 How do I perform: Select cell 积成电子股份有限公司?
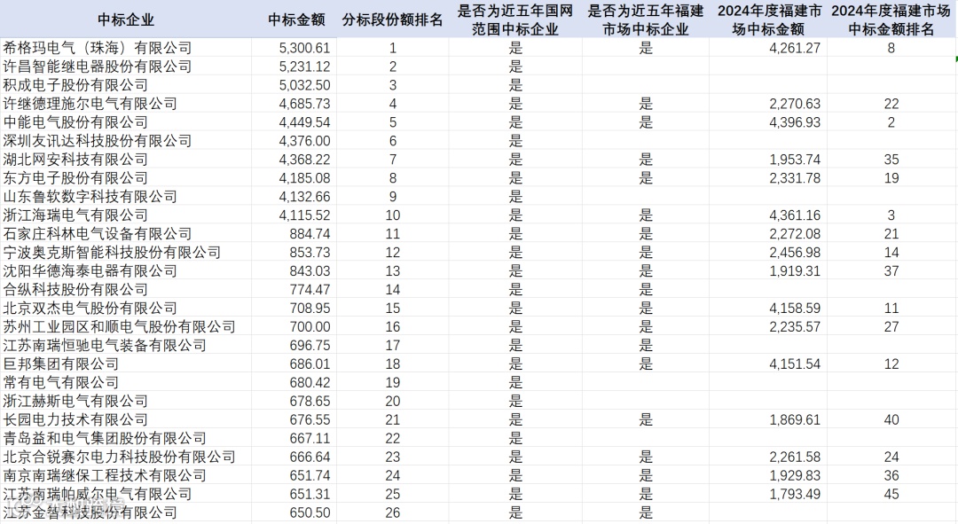[x=126, y=85]
